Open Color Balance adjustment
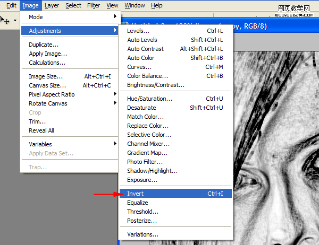 point(175,76)
